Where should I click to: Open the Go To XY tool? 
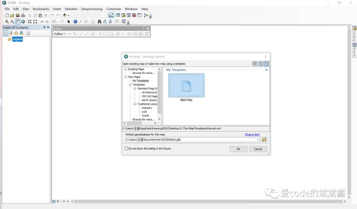[110, 21]
